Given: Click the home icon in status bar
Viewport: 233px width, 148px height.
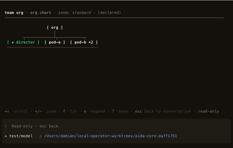Looking at the screenshot, I should pos(40,136).
